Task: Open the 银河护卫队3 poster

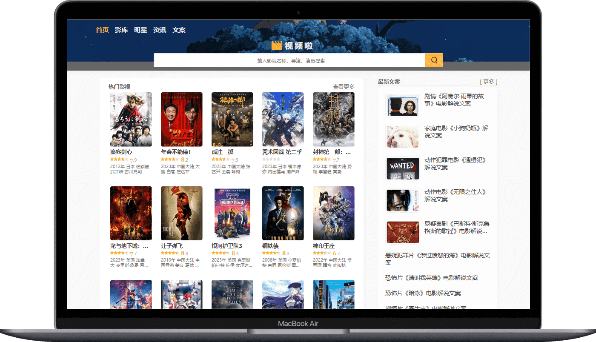Action: coord(232,213)
